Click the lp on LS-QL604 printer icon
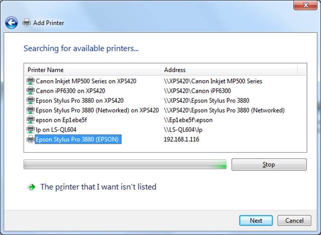 pyautogui.click(x=31, y=129)
